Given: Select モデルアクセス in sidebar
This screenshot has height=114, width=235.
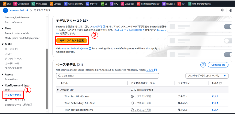Looking at the screenshot, I should point(13,95).
